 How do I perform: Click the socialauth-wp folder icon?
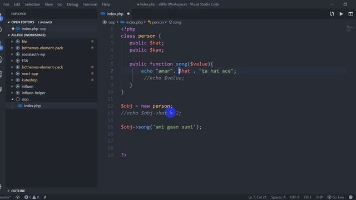18,54
